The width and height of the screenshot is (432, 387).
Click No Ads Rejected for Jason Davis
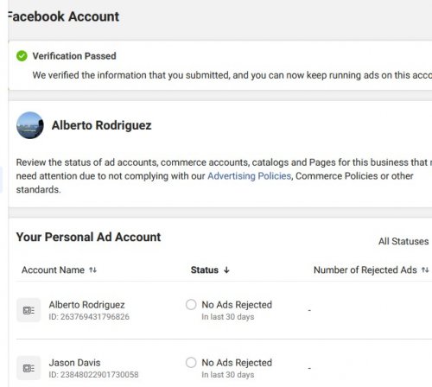coord(237,363)
